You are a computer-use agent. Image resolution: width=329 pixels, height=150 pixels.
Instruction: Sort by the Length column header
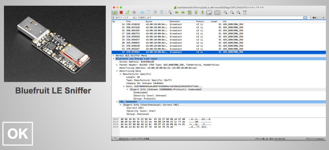tap(216, 21)
